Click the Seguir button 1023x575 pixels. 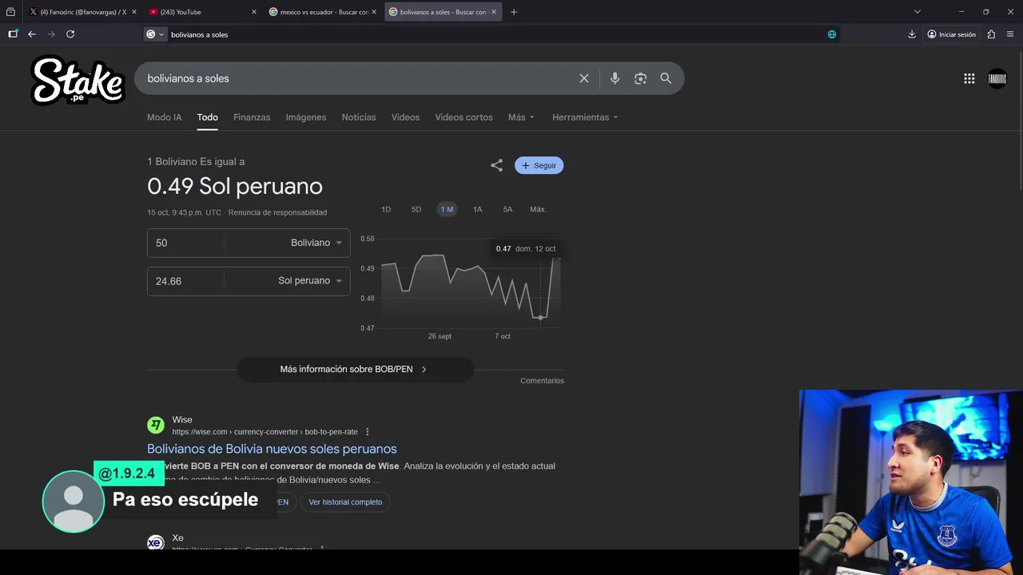tap(539, 165)
